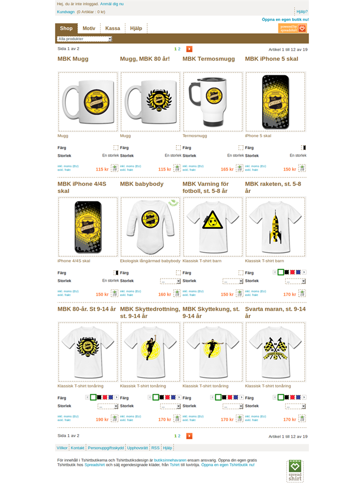Click the powered by spreadshirt badge

click(292, 28)
